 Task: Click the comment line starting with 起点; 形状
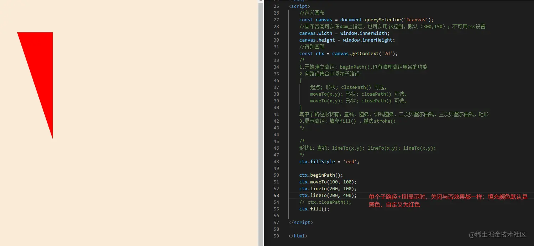349,87
